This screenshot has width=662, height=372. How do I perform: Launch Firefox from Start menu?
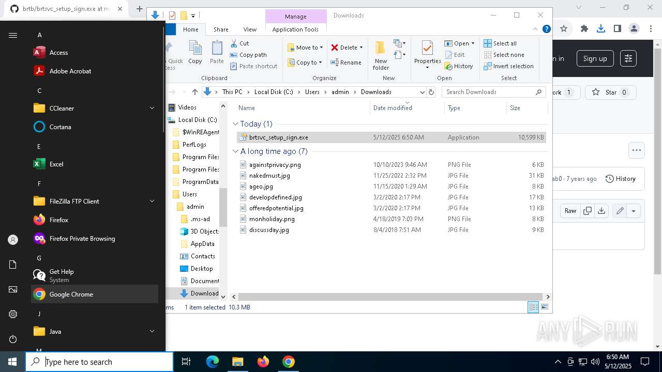click(x=95, y=220)
